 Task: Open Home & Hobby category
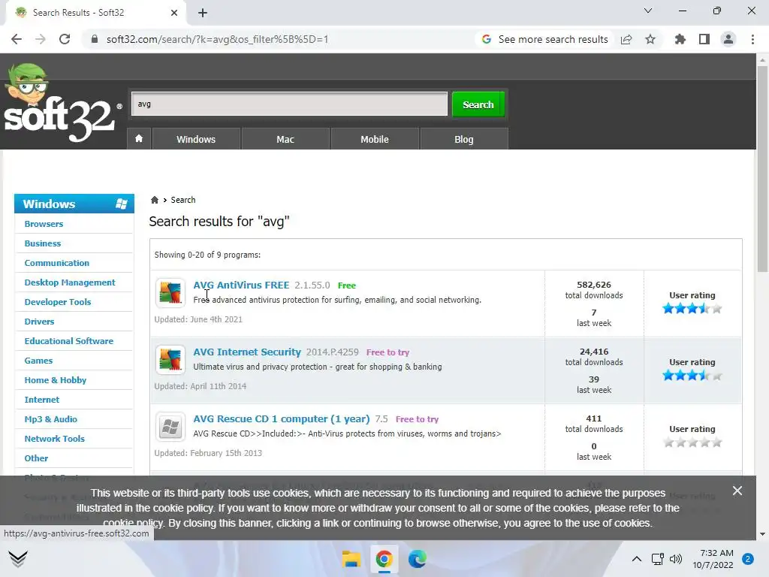[x=56, y=380]
